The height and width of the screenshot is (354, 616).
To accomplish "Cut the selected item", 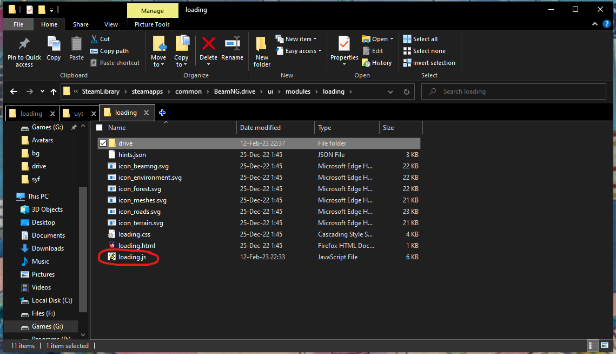I will [100, 39].
